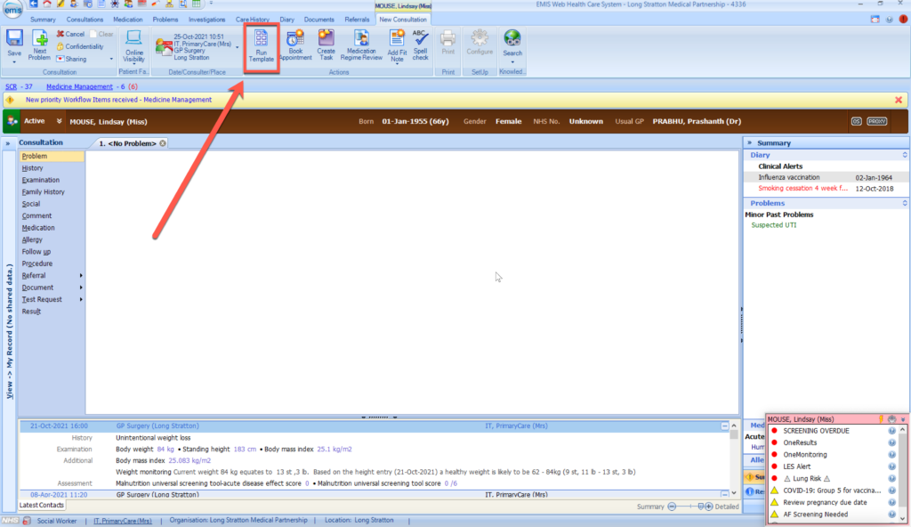The image size is (911, 527).
Task: Open the SCR link
Action: pyautogui.click(x=11, y=86)
